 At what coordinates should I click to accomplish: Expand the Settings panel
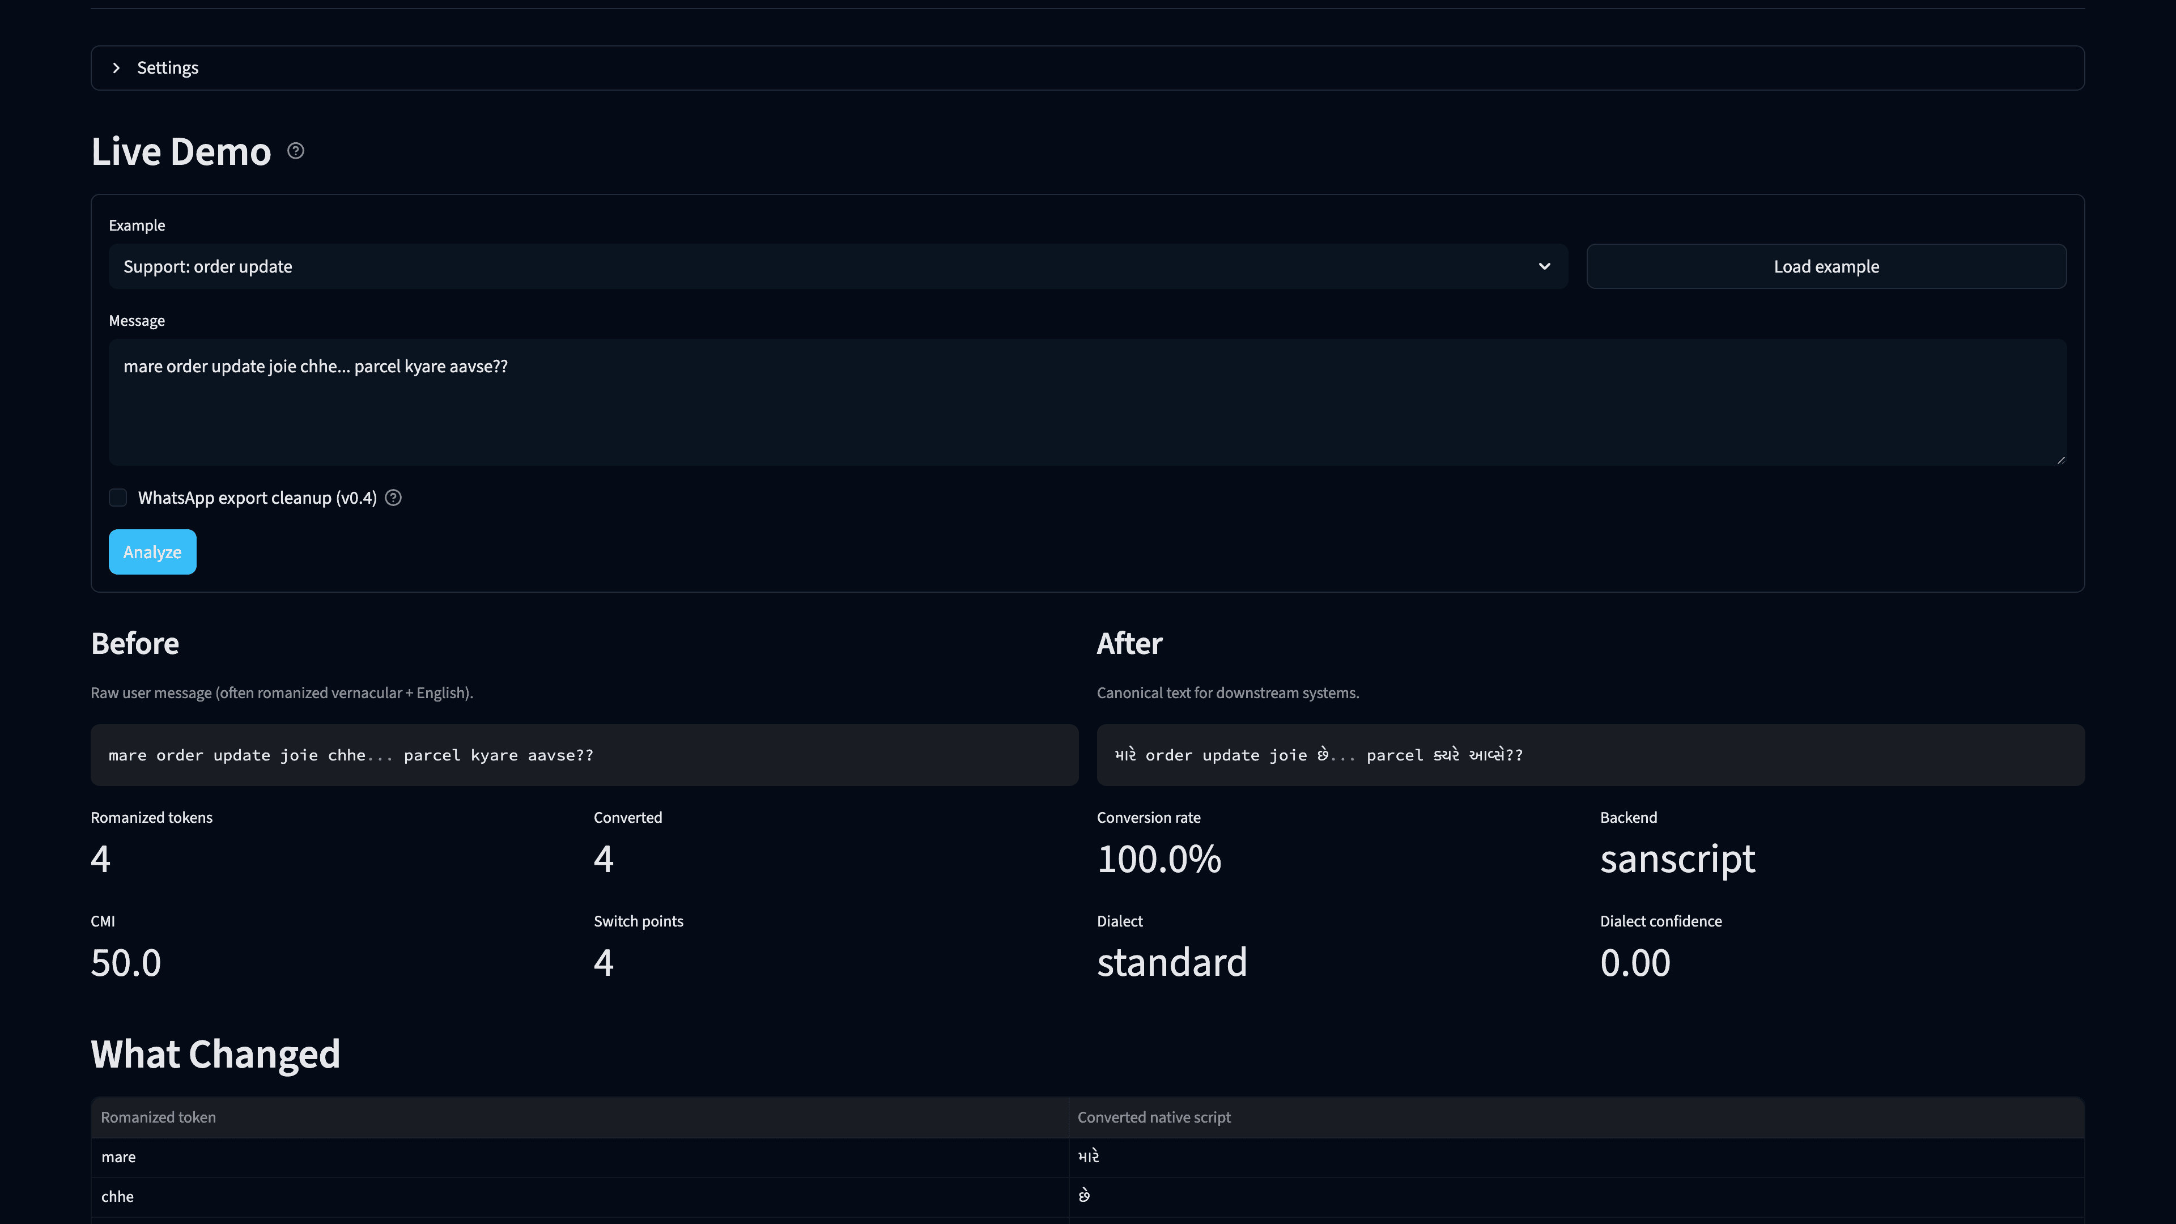pyautogui.click(x=167, y=67)
